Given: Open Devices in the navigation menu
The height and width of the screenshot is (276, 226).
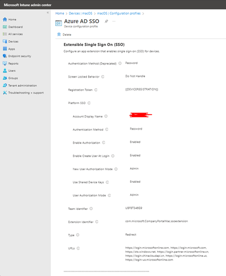Looking at the screenshot, I should pos(14,41).
